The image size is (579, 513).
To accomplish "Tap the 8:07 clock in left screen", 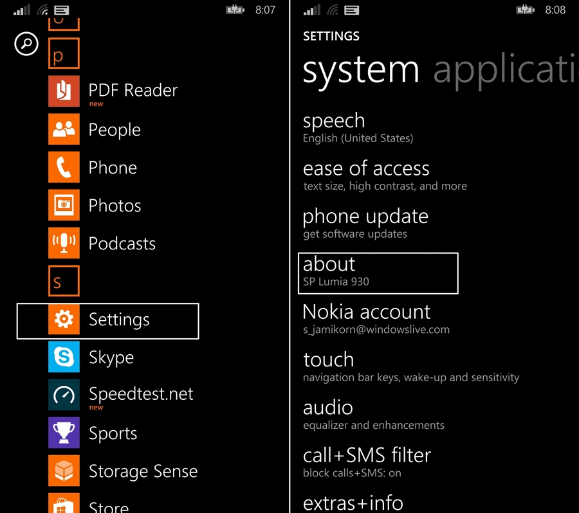I will coord(265,10).
